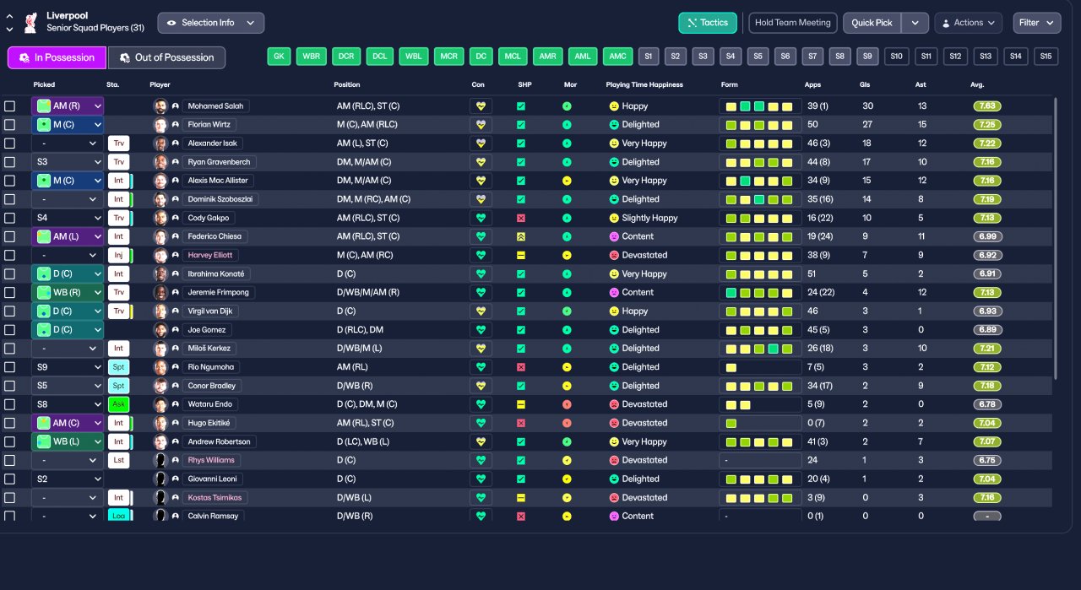The width and height of the screenshot is (1081, 590).
Task: Click Harvey Elliott's devastated face icon
Action: click(614, 255)
